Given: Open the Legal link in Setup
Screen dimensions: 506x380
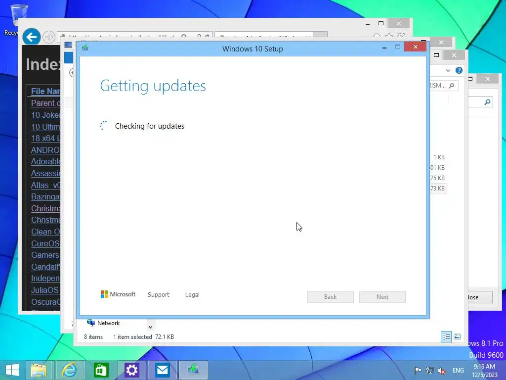Looking at the screenshot, I should tap(192, 295).
